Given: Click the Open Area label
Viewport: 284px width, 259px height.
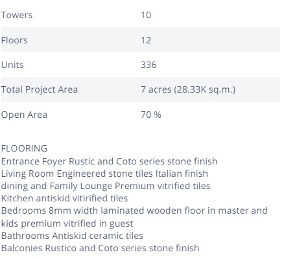Looking at the screenshot, I should (24, 115).
